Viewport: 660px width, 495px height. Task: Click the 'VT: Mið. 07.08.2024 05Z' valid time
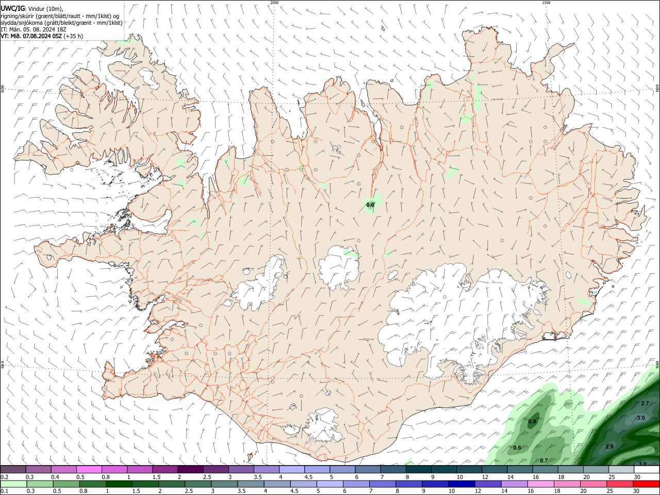pos(31,36)
